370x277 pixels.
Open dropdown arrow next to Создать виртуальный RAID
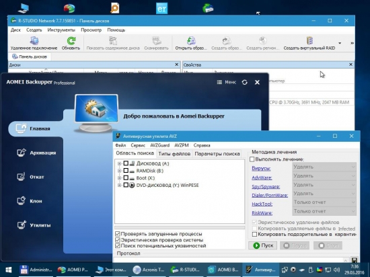[x=340, y=43]
